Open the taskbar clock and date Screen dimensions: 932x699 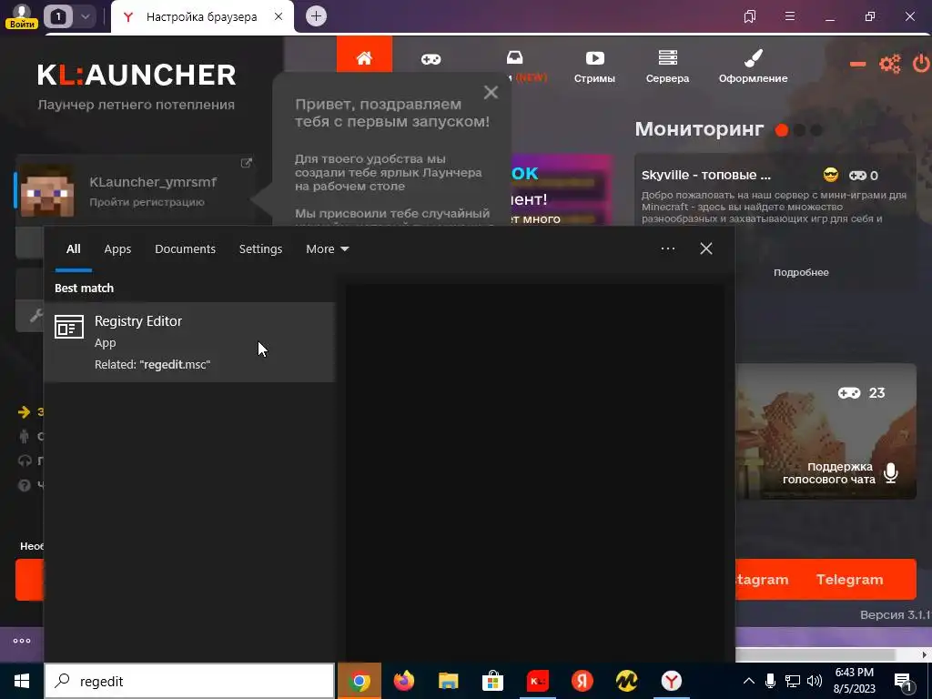854,681
